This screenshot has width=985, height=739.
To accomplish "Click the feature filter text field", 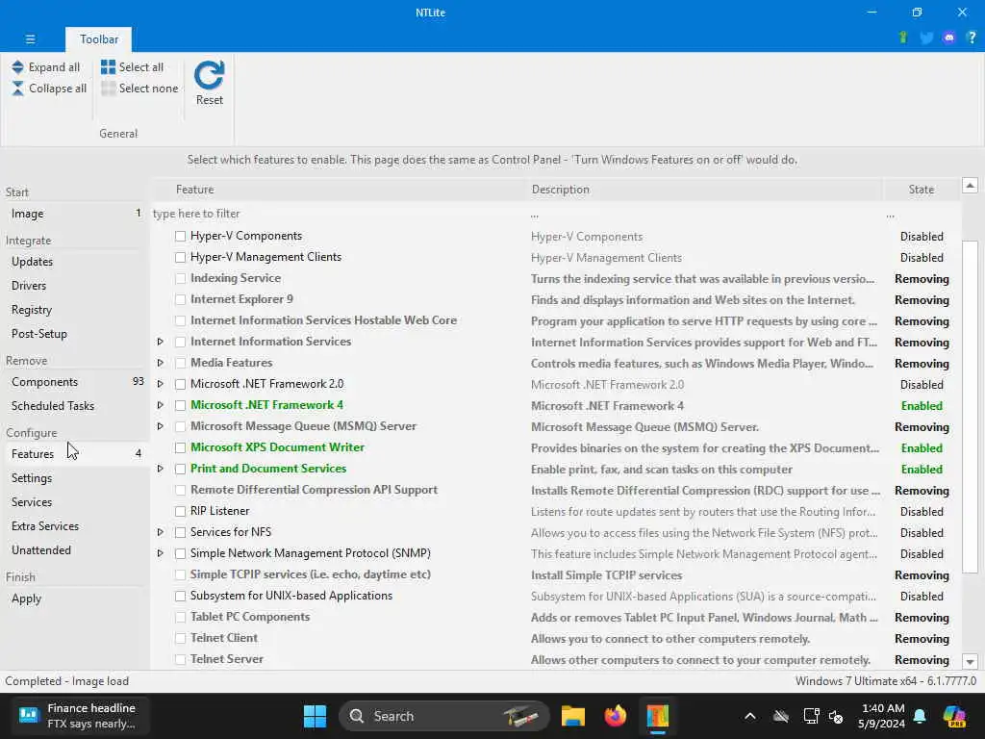I will 338,214.
